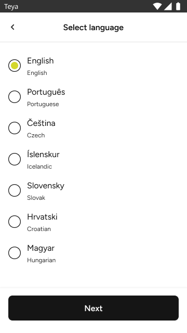
Task: Click the Next button
Action: point(94,308)
